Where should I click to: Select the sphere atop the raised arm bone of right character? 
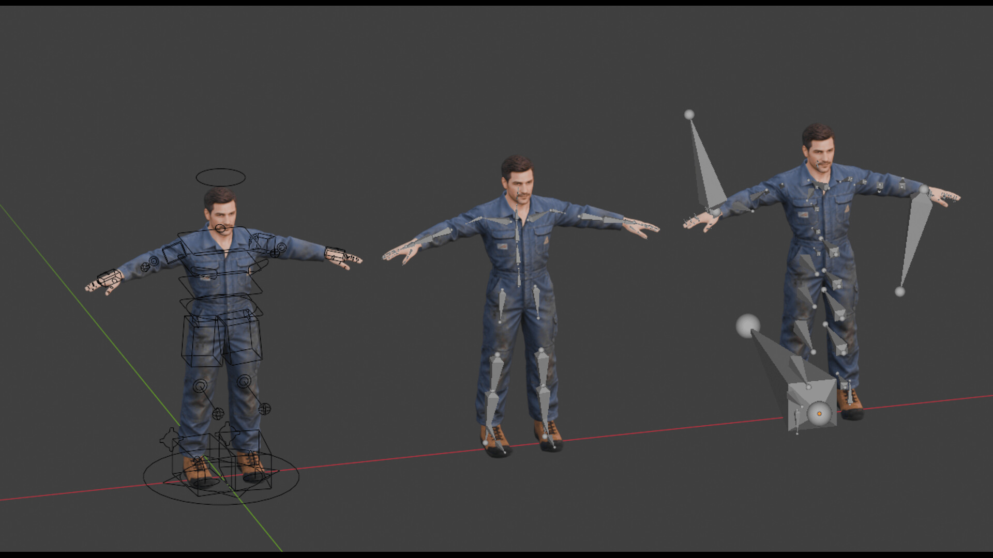coord(689,115)
